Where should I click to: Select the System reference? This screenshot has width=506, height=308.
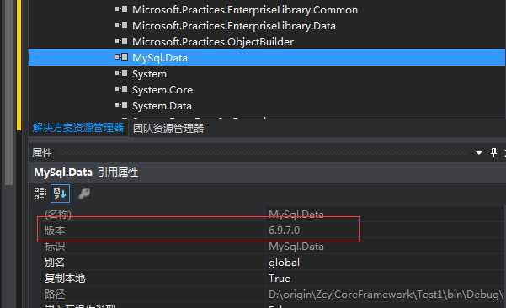[x=149, y=74]
